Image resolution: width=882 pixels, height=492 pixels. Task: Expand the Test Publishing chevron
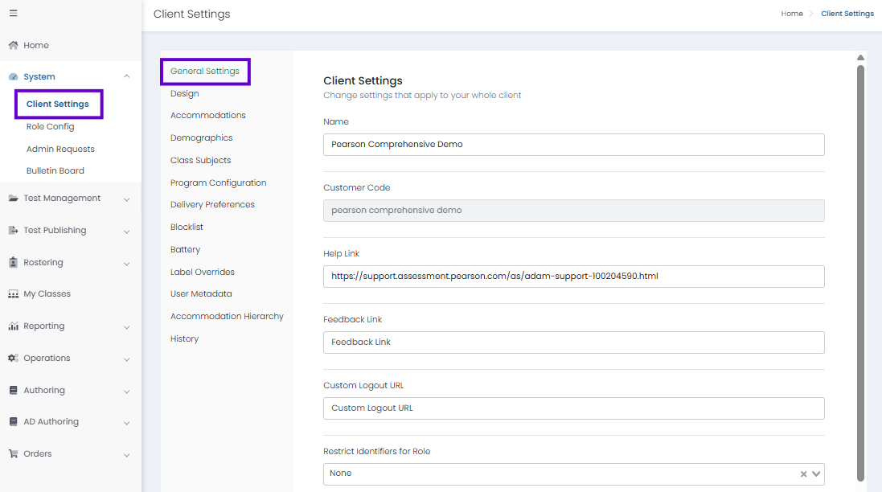coord(126,231)
